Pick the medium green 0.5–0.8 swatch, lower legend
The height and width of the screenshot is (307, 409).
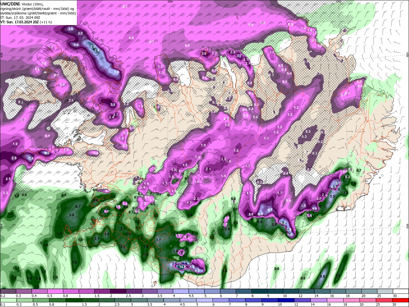[x=41, y=300]
